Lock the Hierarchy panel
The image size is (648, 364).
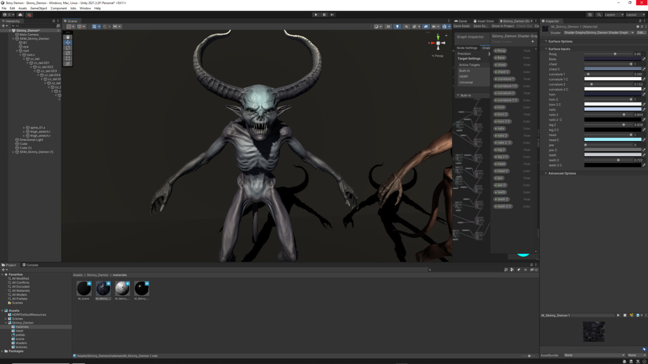tap(53, 21)
